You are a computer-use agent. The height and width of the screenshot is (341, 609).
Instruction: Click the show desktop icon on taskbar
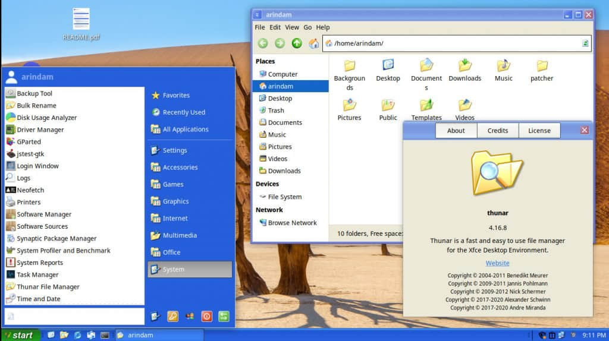51,335
